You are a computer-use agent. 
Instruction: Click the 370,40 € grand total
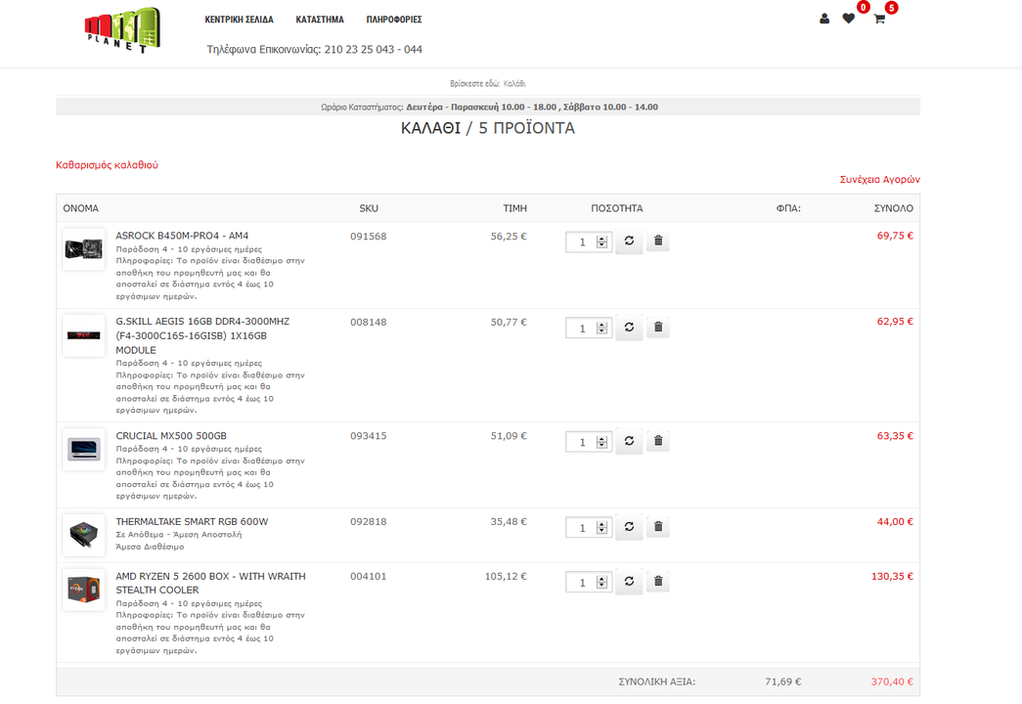point(892,682)
